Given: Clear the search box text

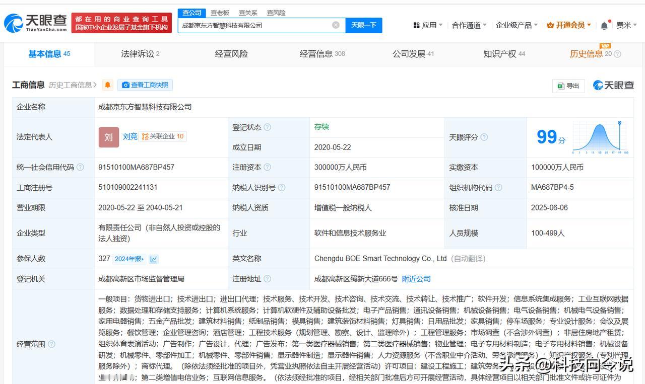Looking at the screenshot, I should 336,25.
